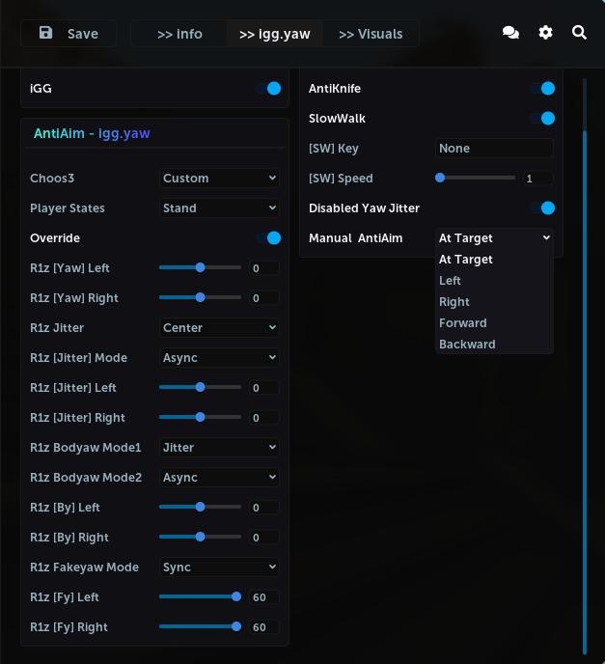This screenshot has width=605, height=664.
Task: Disable the AntiKnife toggle
Action: [542, 89]
